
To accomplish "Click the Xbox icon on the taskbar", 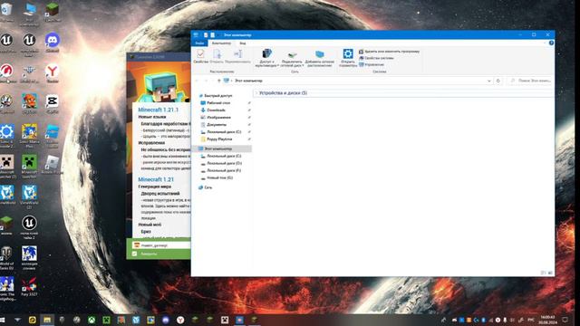I will (92, 320).
